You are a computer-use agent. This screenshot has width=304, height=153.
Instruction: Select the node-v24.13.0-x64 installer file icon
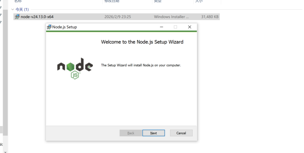tap(17, 17)
